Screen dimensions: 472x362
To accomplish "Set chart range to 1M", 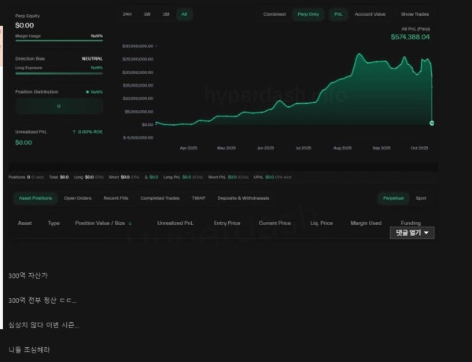I will pos(165,14).
